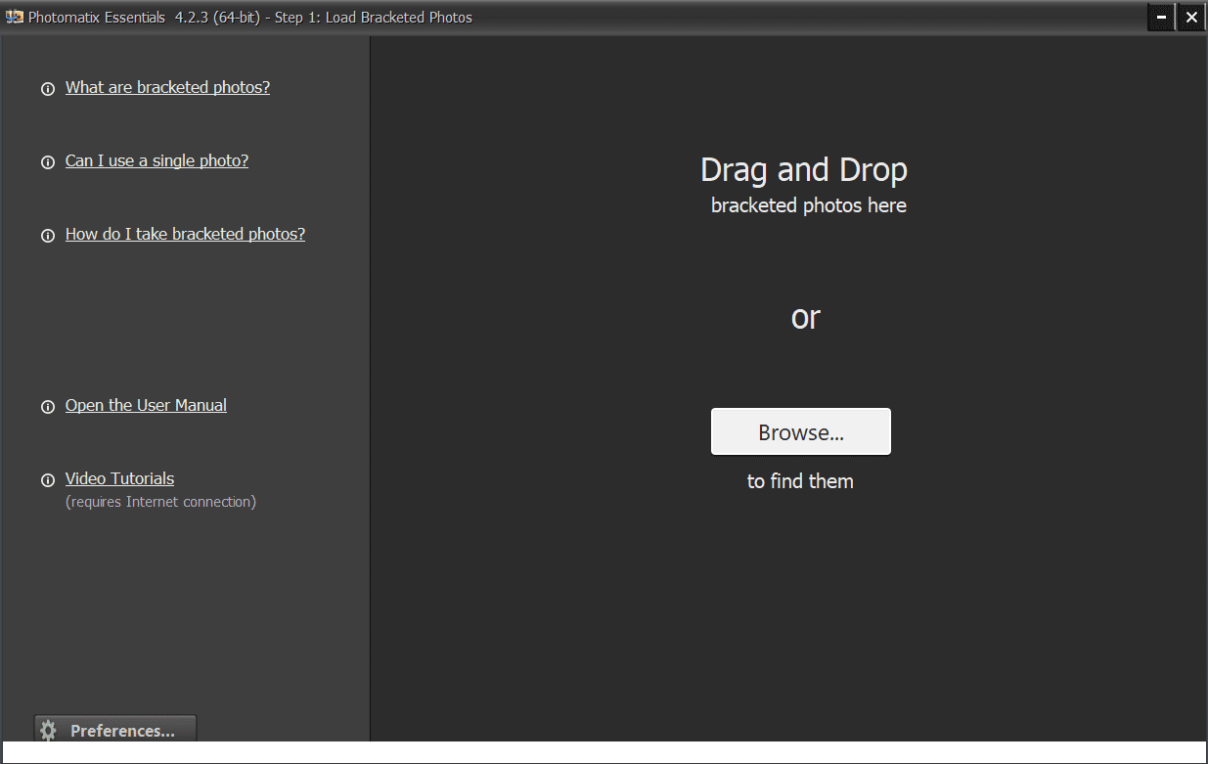Image resolution: width=1208 pixels, height=764 pixels.
Task: Click the Browse... button
Action: click(x=800, y=431)
